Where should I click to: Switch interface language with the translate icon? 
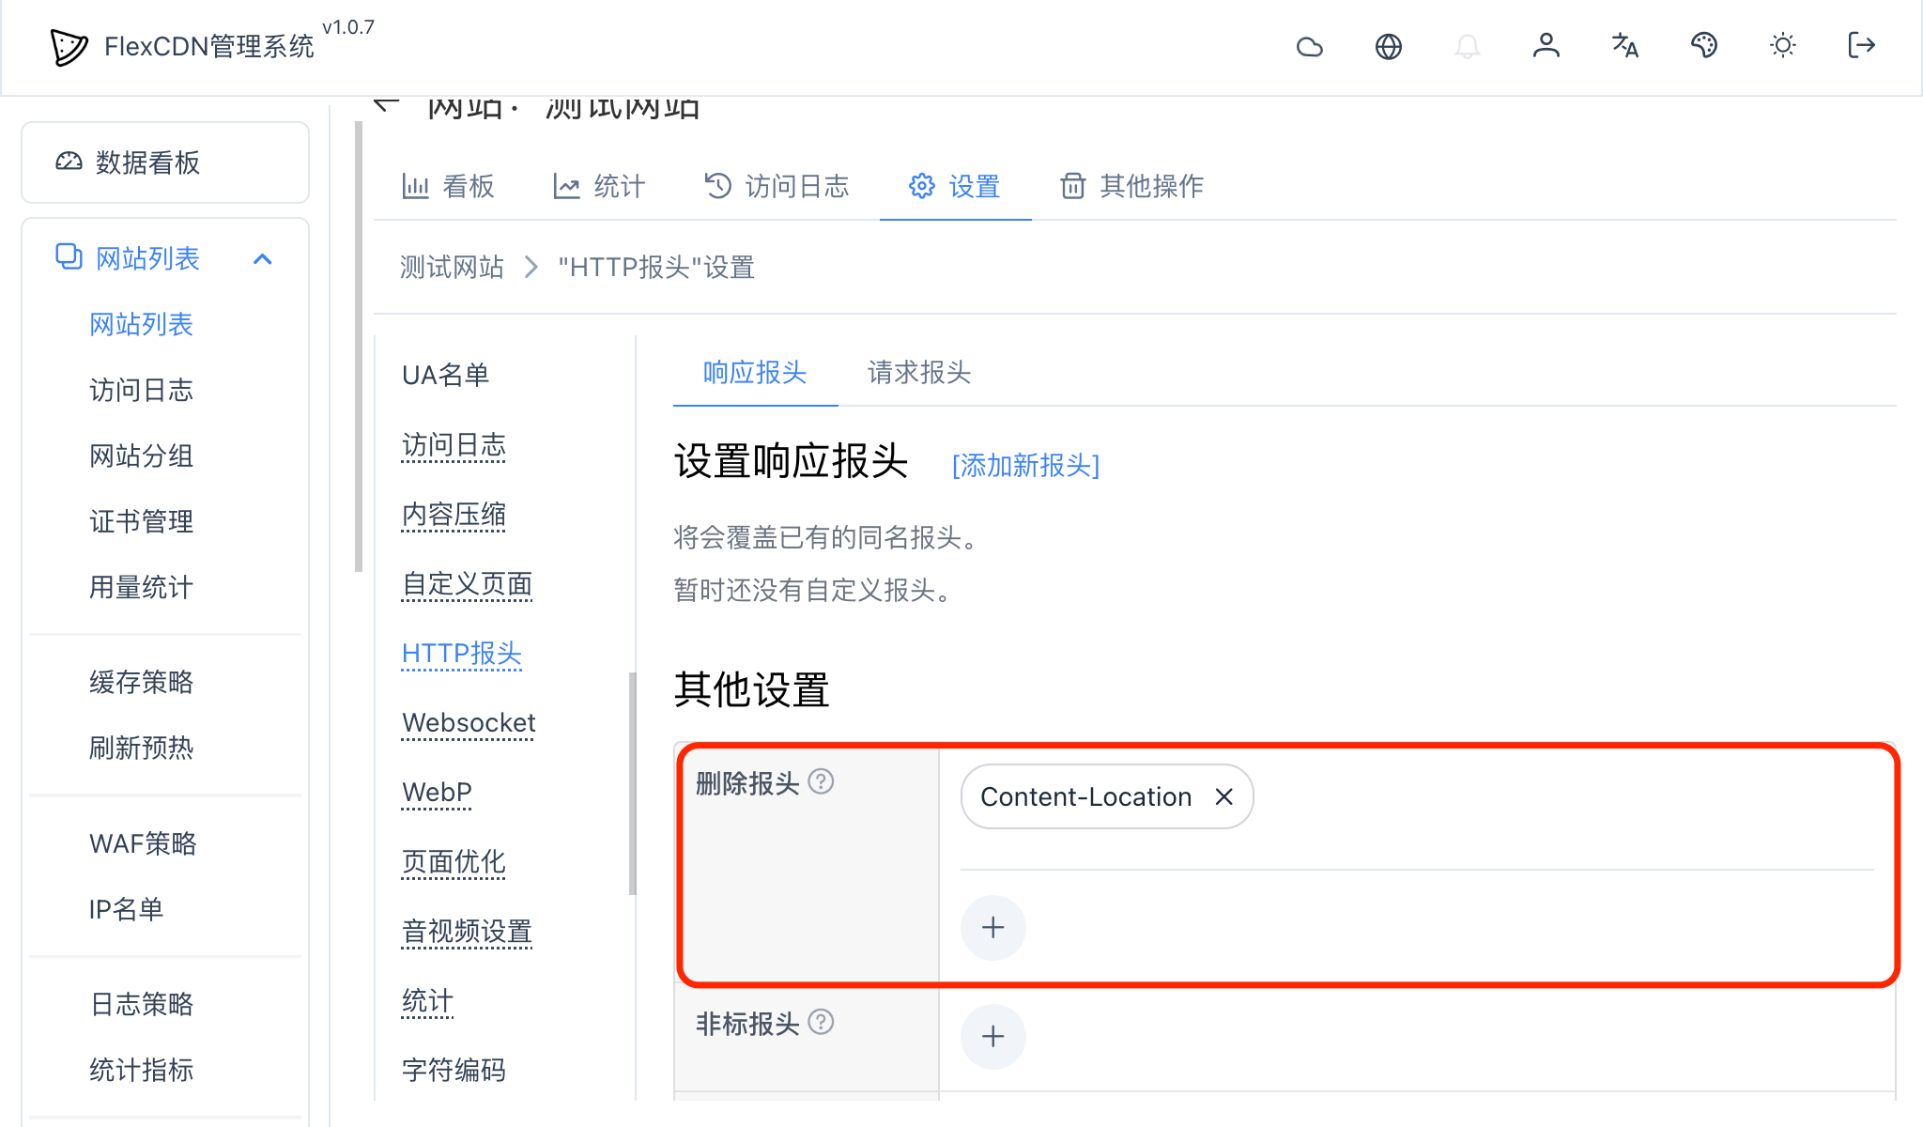point(1625,46)
